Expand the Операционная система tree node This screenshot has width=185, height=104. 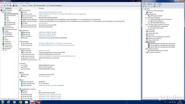click(2, 29)
